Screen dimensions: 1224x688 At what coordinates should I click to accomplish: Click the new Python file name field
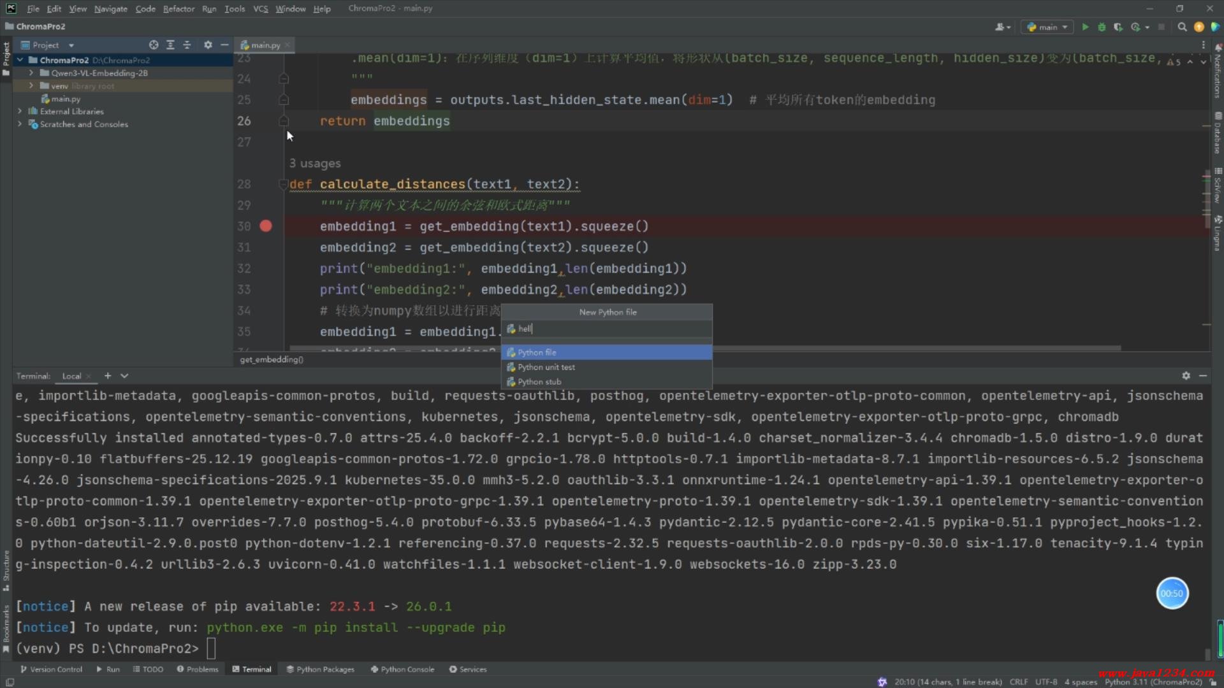(x=606, y=329)
